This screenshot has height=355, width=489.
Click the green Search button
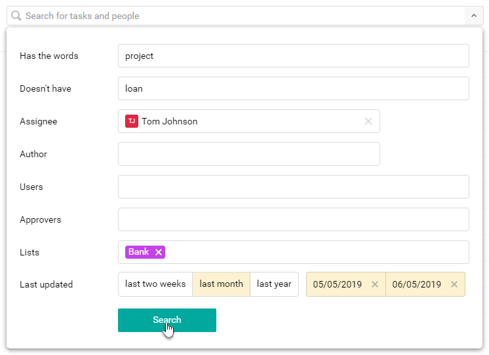(167, 320)
